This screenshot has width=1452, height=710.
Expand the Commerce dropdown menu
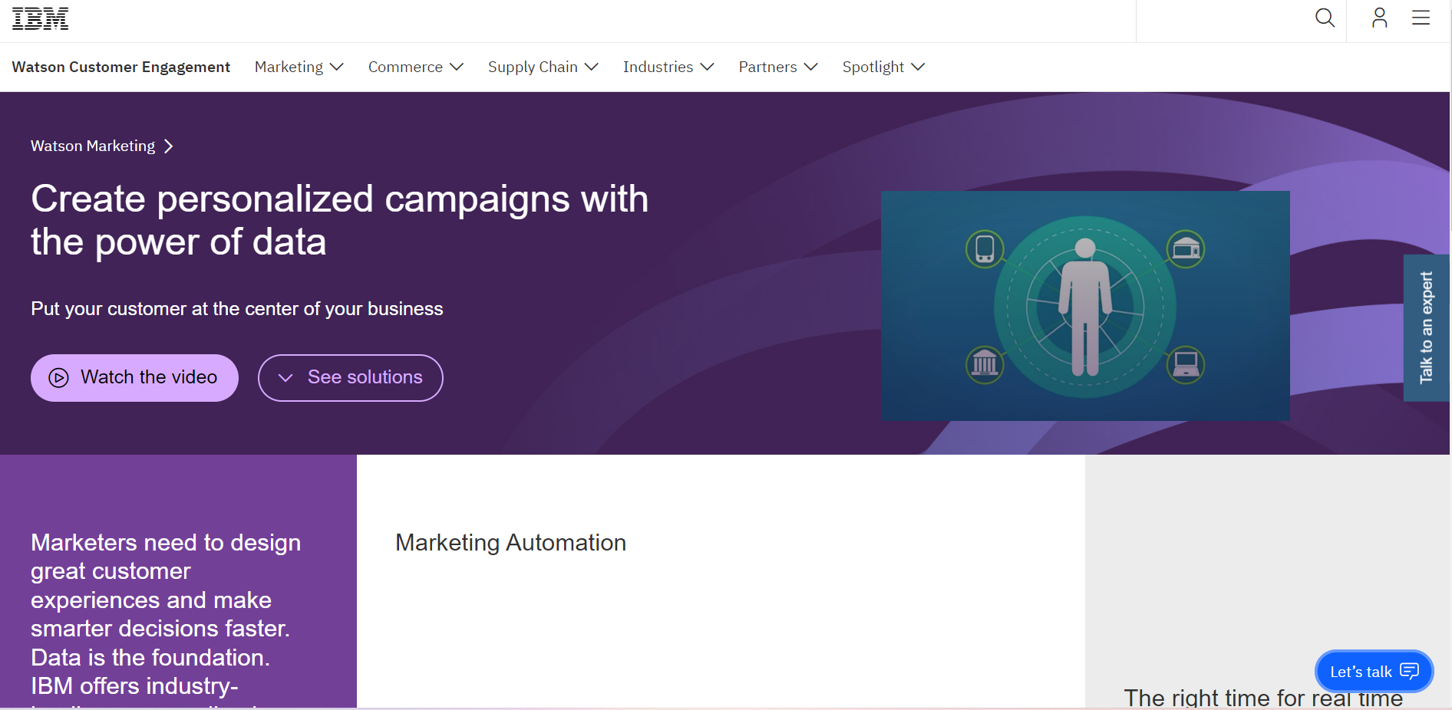pyautogui.click(x=415, y=67)
